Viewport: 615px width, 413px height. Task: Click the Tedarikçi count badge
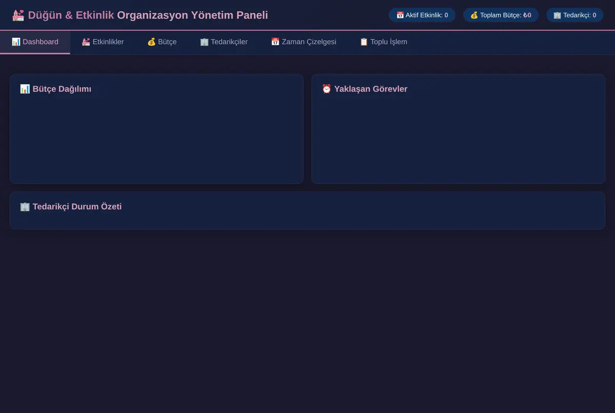click(575, 15)
